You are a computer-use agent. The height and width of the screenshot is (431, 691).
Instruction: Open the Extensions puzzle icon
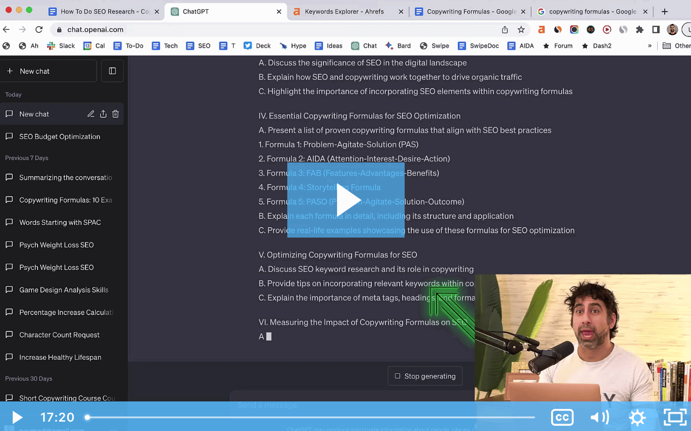(x=639, y=30)
